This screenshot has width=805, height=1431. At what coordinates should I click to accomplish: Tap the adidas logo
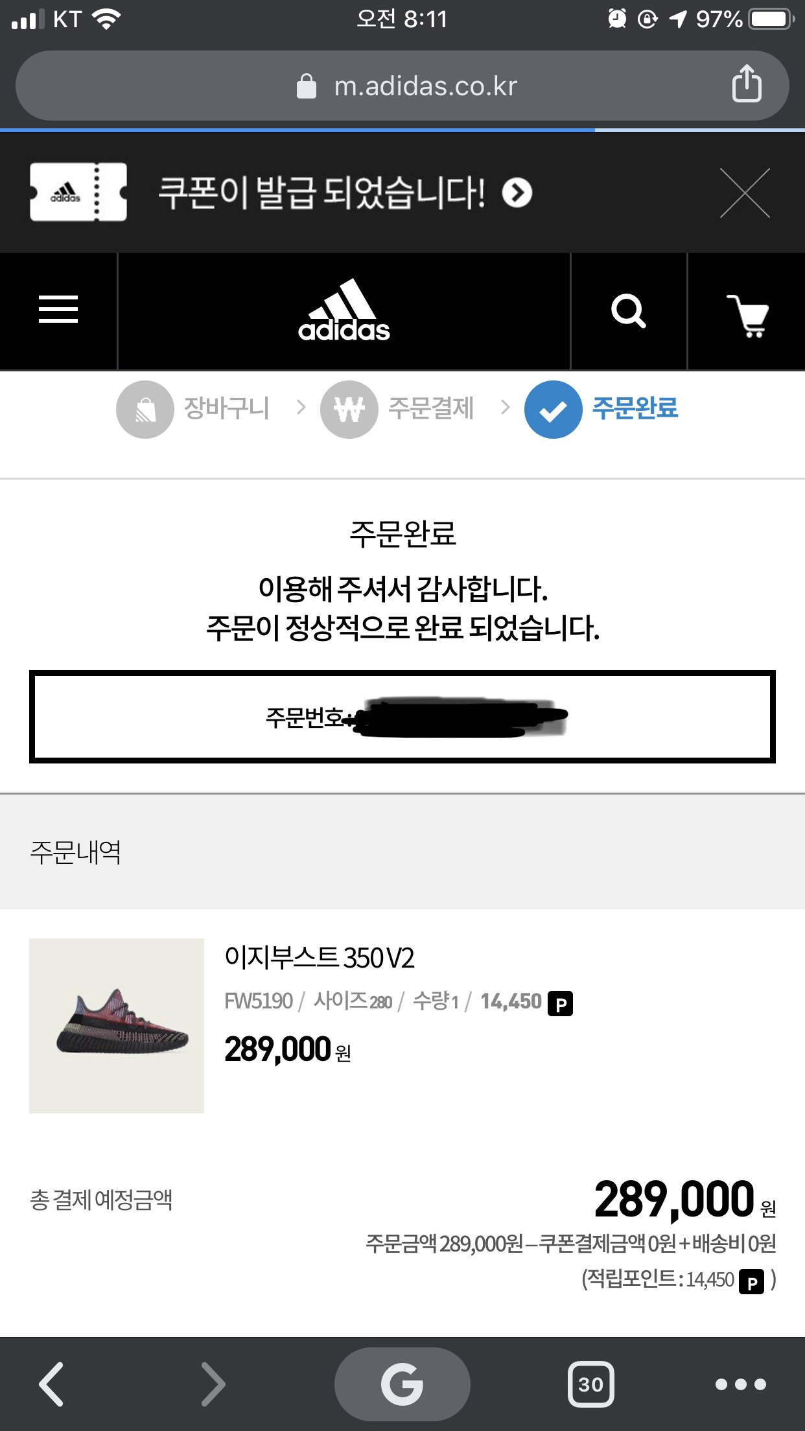344,310
